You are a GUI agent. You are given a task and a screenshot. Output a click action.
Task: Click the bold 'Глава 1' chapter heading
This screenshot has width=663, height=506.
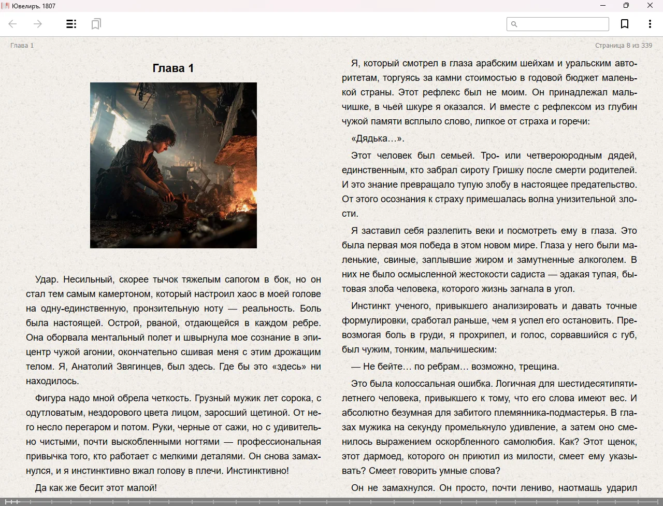173,68
